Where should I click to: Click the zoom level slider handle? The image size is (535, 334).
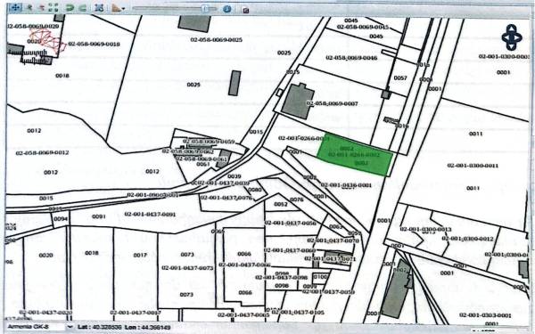[x=205, y=9]
